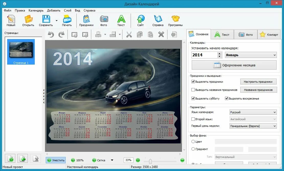Zoom out with green minus icon
The height and width of the screenshot is (171, 284).
pos(183,160)
